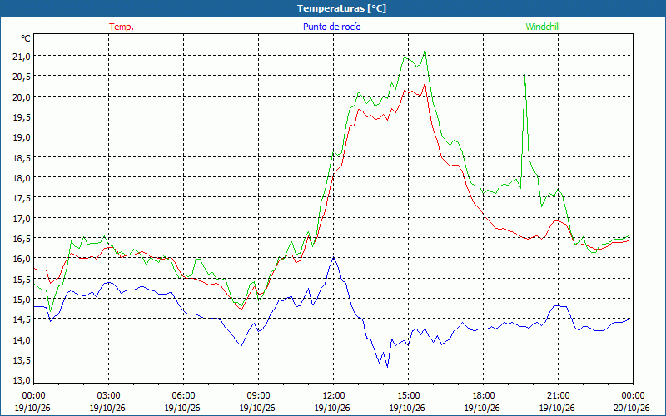Screen dimensions: 666x416
Task: Click the °C unit label on the axis
Action: (x=26, y=38)
